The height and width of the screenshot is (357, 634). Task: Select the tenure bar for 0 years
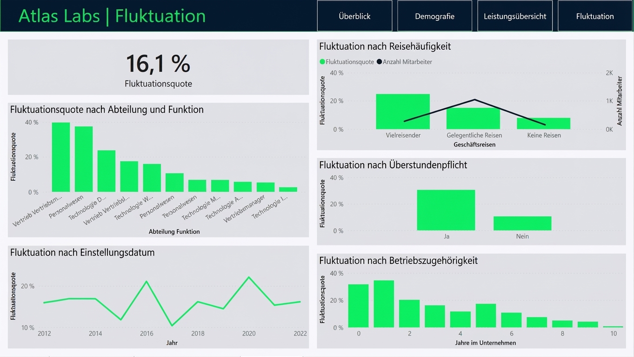358,306
